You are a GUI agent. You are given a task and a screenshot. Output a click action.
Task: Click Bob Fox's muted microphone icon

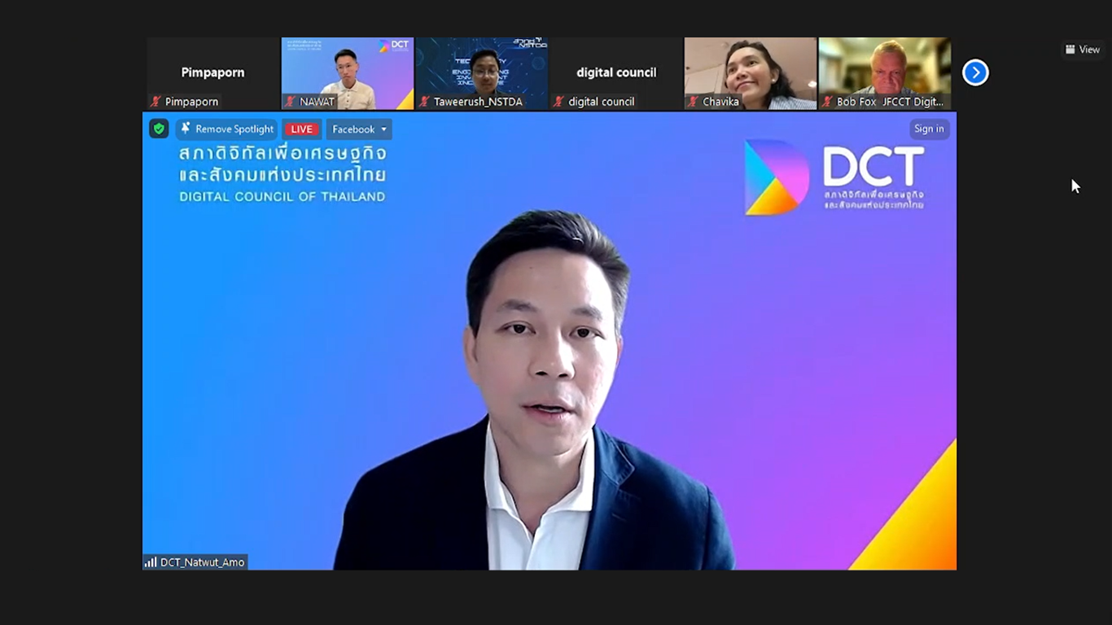tap(828, 102)
